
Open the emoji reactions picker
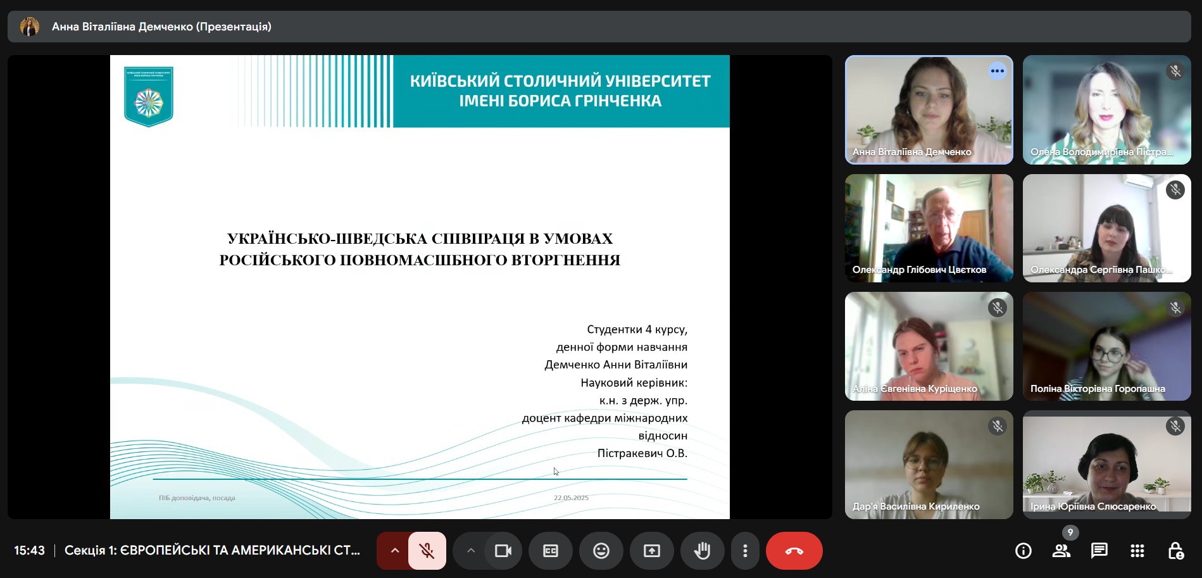point(601,551)
